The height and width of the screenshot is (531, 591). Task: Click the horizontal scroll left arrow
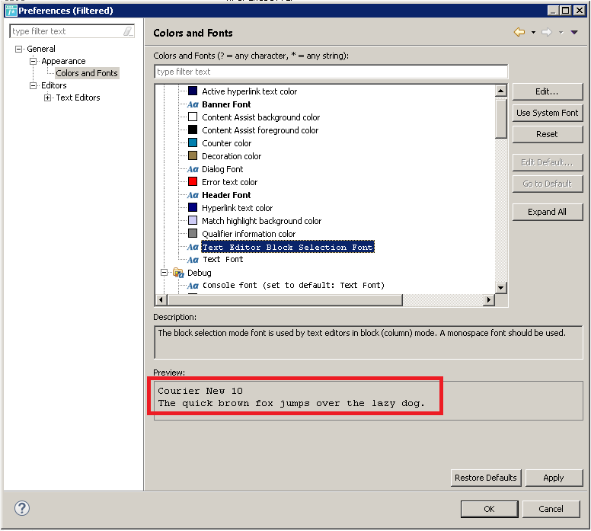pyautogui.click(x=161, y=300)
